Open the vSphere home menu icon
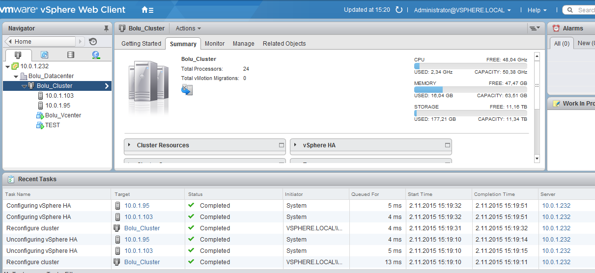 click(147, 10)
